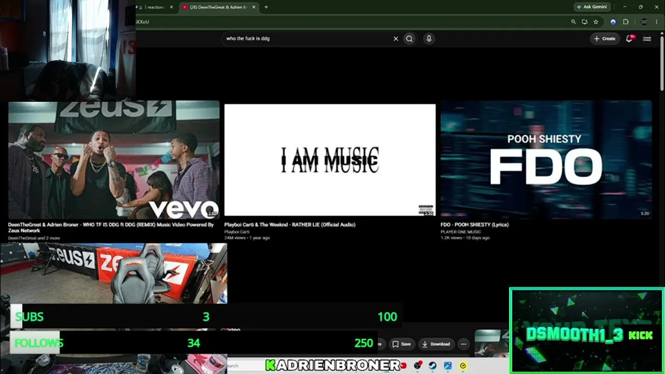Open Pooh Shiesty FDO video thumbnail
665x374 pixels.
pyautogui.click(x=546, y=159)
